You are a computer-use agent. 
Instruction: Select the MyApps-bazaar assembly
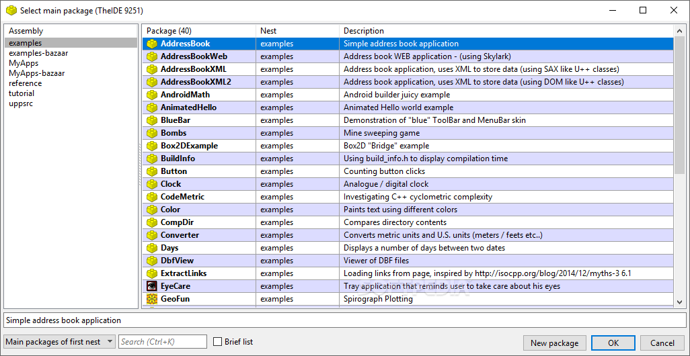click(71, 73)
